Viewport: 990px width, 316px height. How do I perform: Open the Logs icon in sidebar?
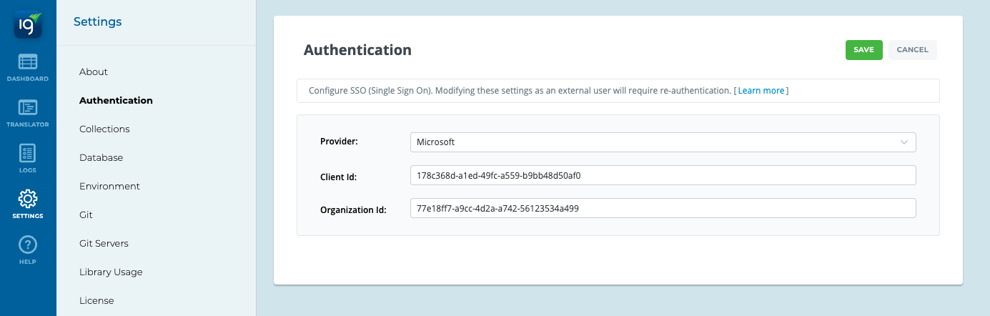click(x=28, y=154)
